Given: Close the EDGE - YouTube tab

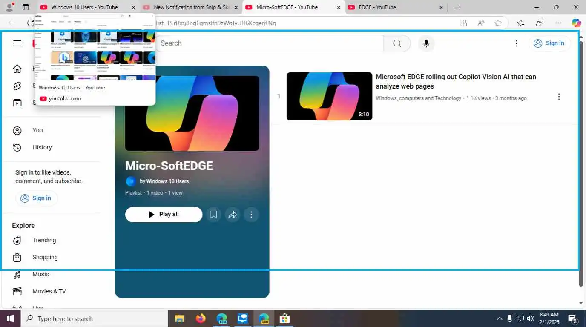Looking at the screenshot, I should 441,7.
